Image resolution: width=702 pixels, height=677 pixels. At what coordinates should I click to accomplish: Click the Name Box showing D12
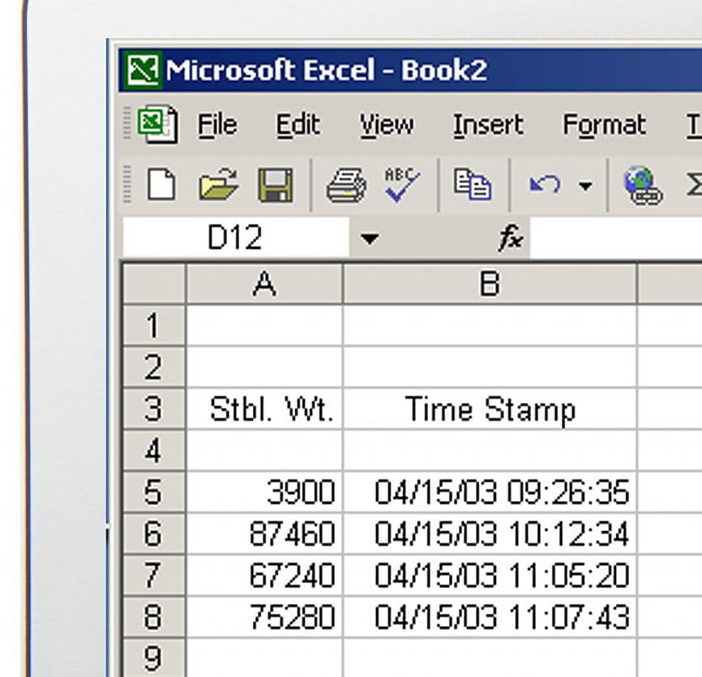click(235, 238)
